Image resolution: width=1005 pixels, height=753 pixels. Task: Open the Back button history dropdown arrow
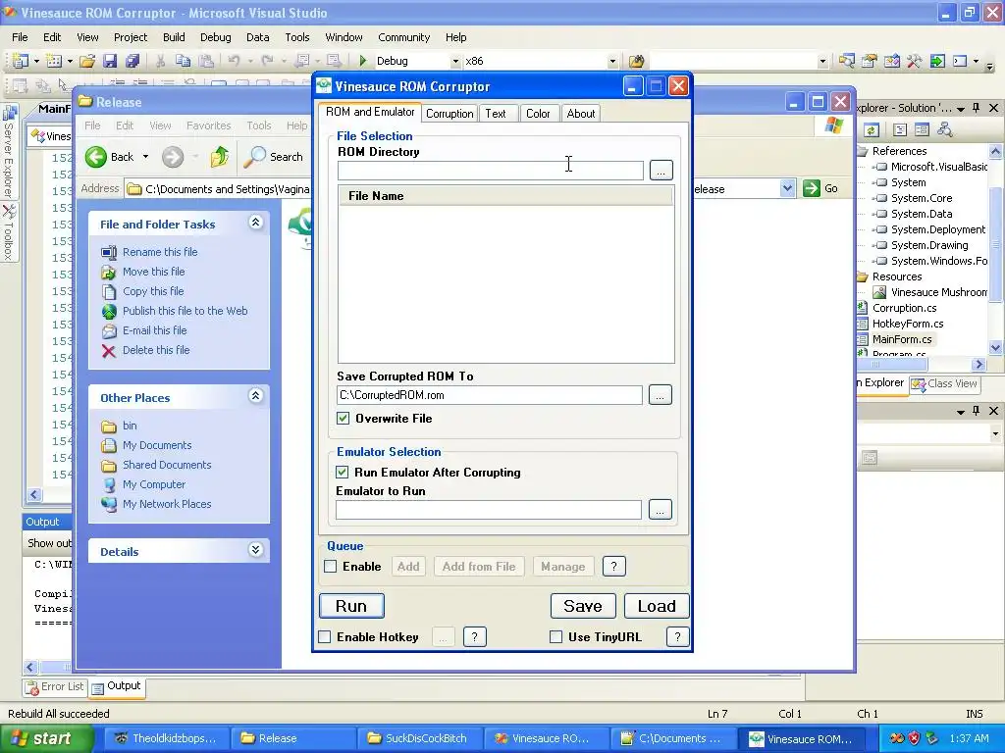coord(145,157)
